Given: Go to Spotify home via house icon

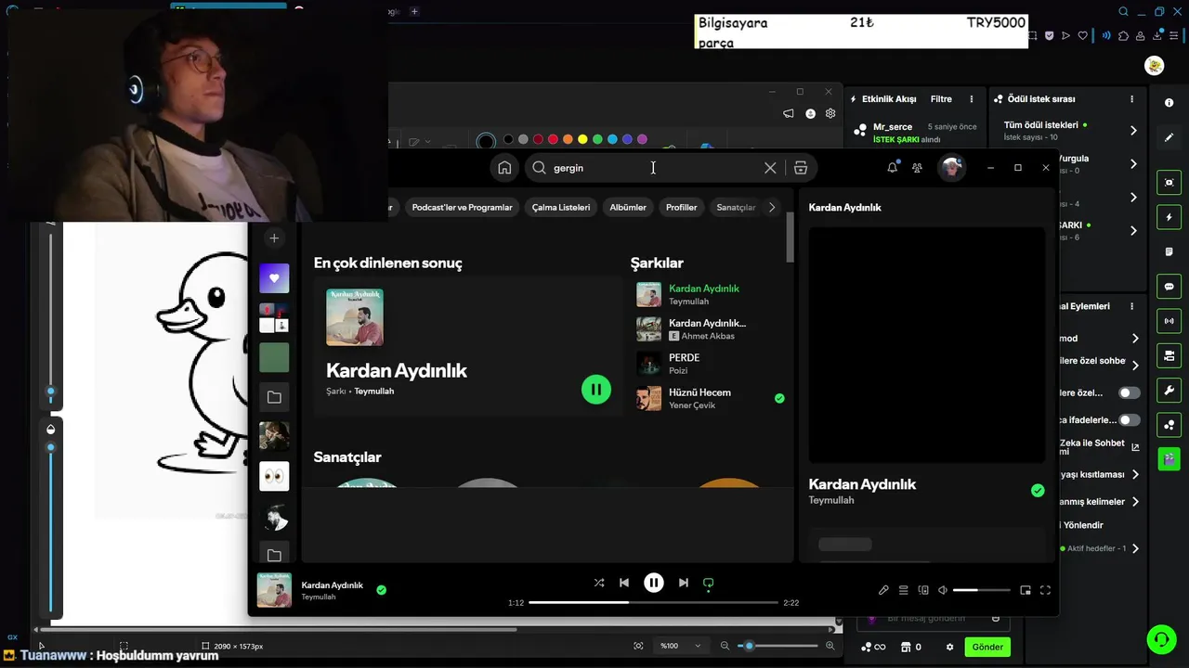Looking at the screenshot, I should (504, 168).
